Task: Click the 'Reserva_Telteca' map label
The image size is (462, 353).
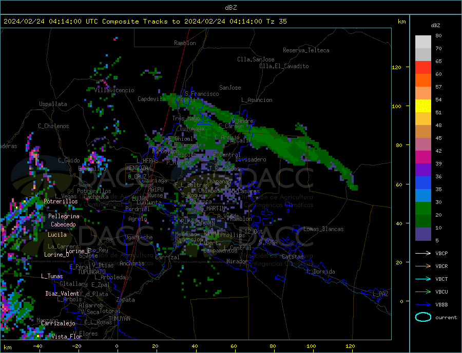Action: 306,50
